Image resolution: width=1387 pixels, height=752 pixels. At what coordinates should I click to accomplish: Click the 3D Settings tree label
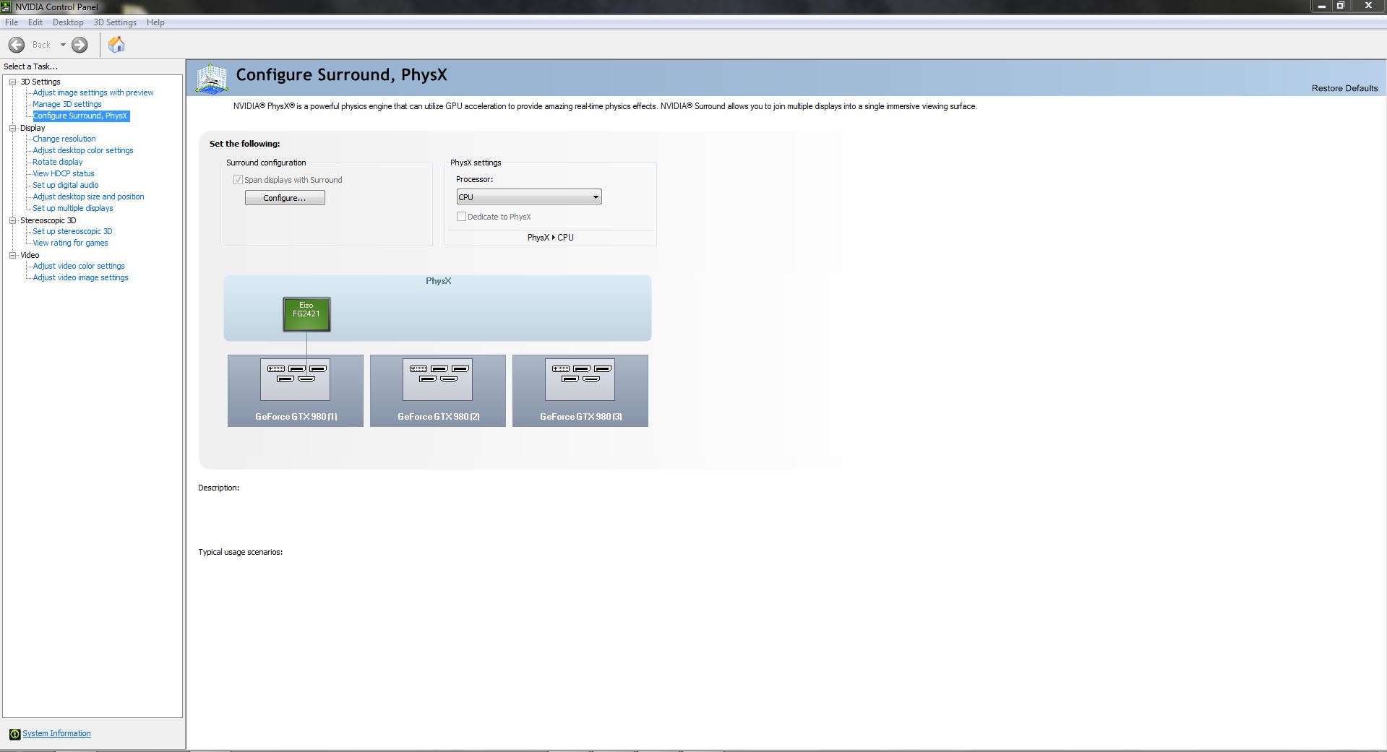40,82
